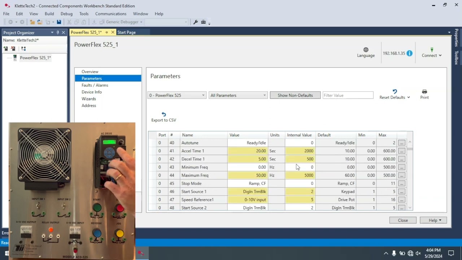Open editor button for Stop Mode row
This screenshot has height=260, width=462.
click(x=402, y=183)
